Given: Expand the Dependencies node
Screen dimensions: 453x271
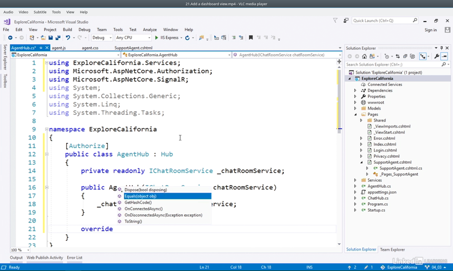Looking at the screenshot, I should tap(355, 90).
